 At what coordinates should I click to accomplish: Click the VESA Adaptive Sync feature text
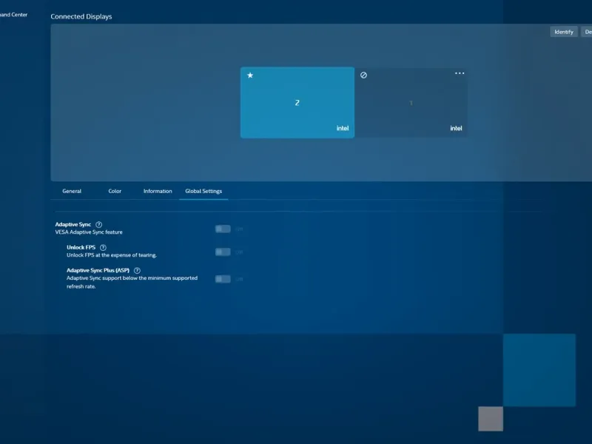point(89,232)
